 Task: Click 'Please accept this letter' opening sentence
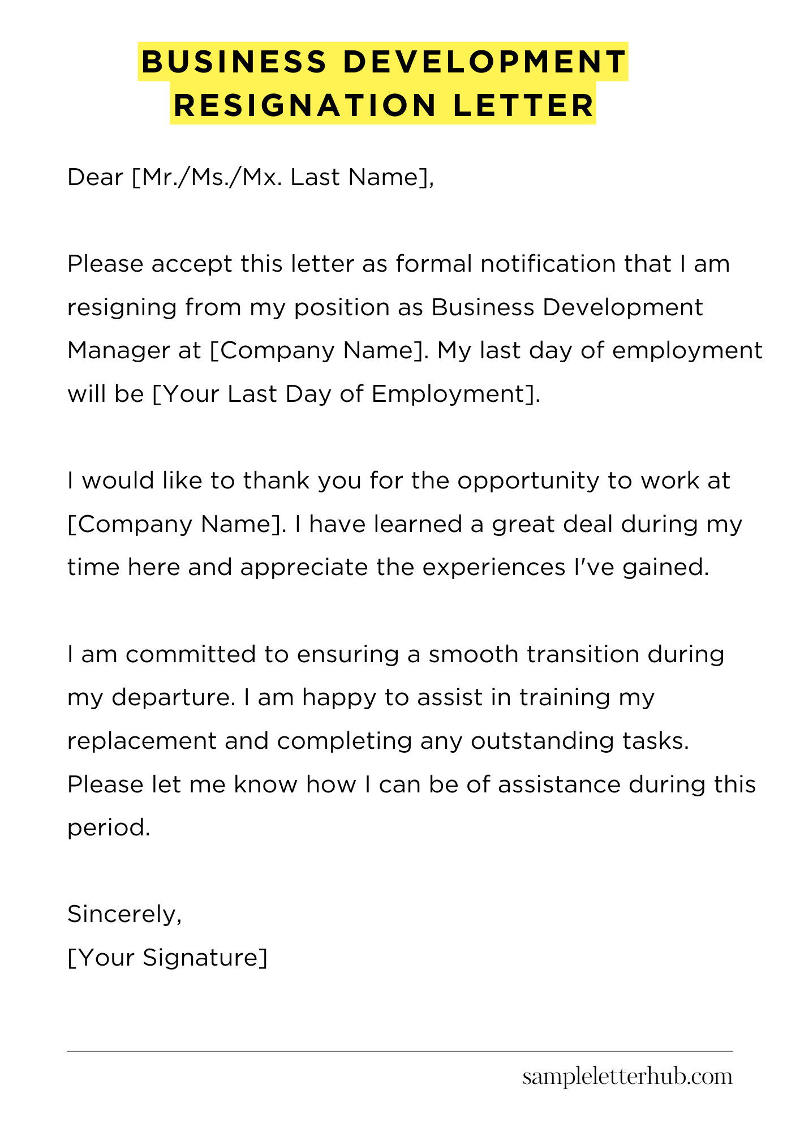click(x=211, y=264)
